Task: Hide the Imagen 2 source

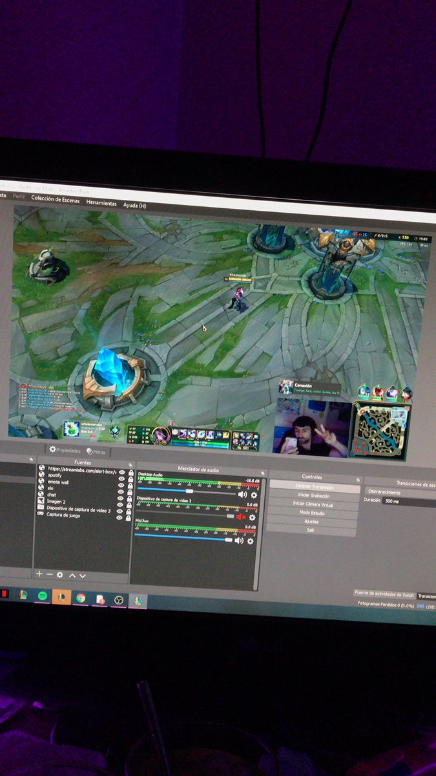Action: (120, 506)
